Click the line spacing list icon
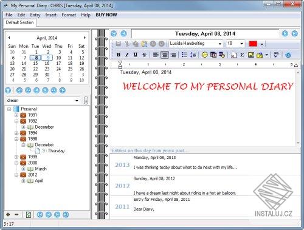 193,55
